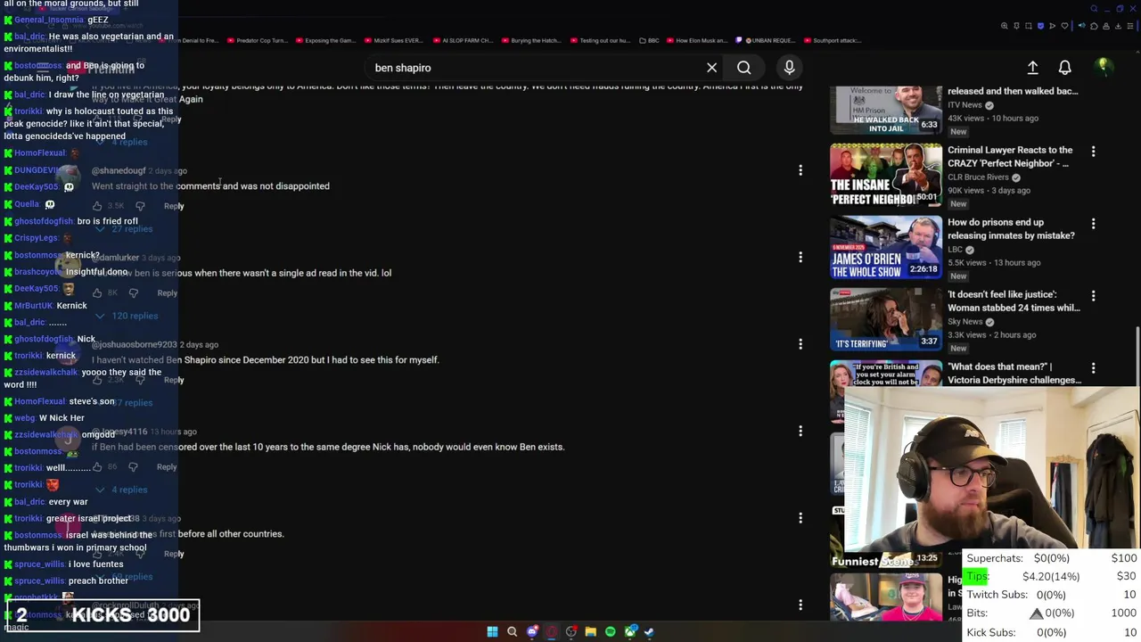Open Windows Start menu
Screen dimensions: 1141x642
pyautogui.click(x=492, y=631)
